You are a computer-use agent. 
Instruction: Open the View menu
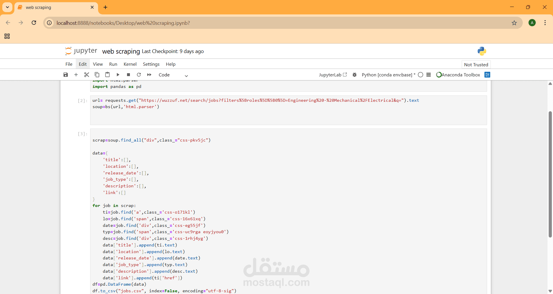[98, 64]
